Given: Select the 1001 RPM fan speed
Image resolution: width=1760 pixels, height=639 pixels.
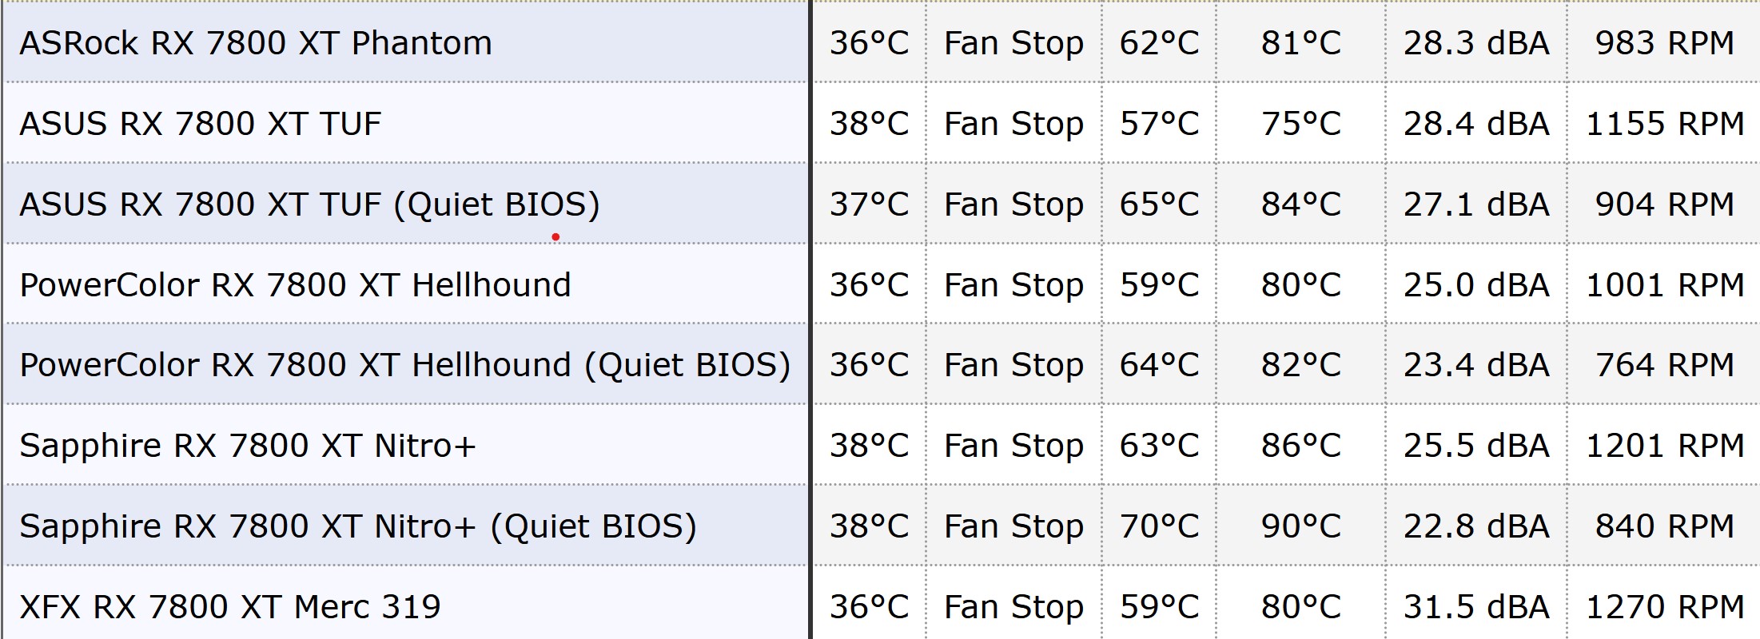Looking at the screenshot, I should [1664, 285].
